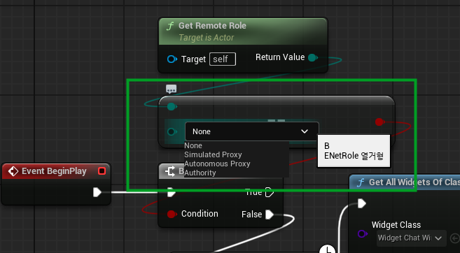
Task: Click the browse arrow icon beside Widget Class dropdown
Action: point(454,238)
